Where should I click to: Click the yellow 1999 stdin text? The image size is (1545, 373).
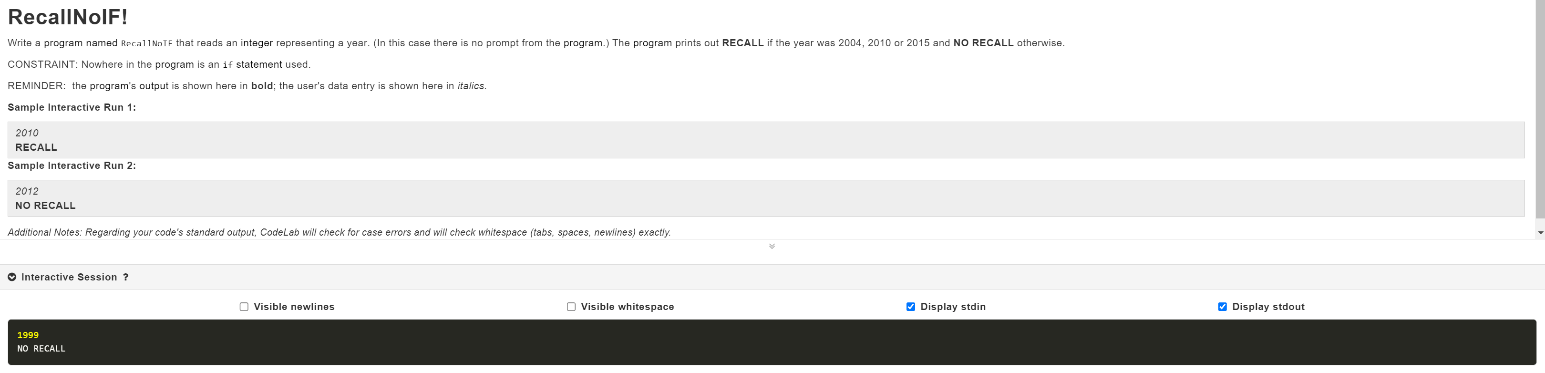(28, 335)
